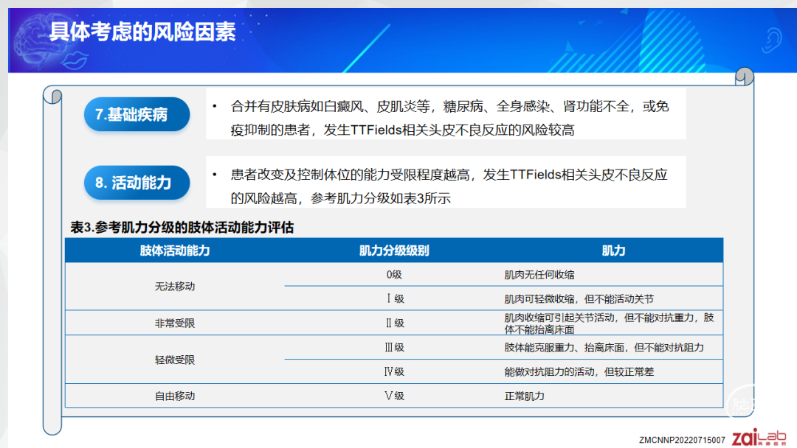Click the text 能做对抗阻力的活动，但较正常差
797x448 pixels.
[x=579, y=372]
